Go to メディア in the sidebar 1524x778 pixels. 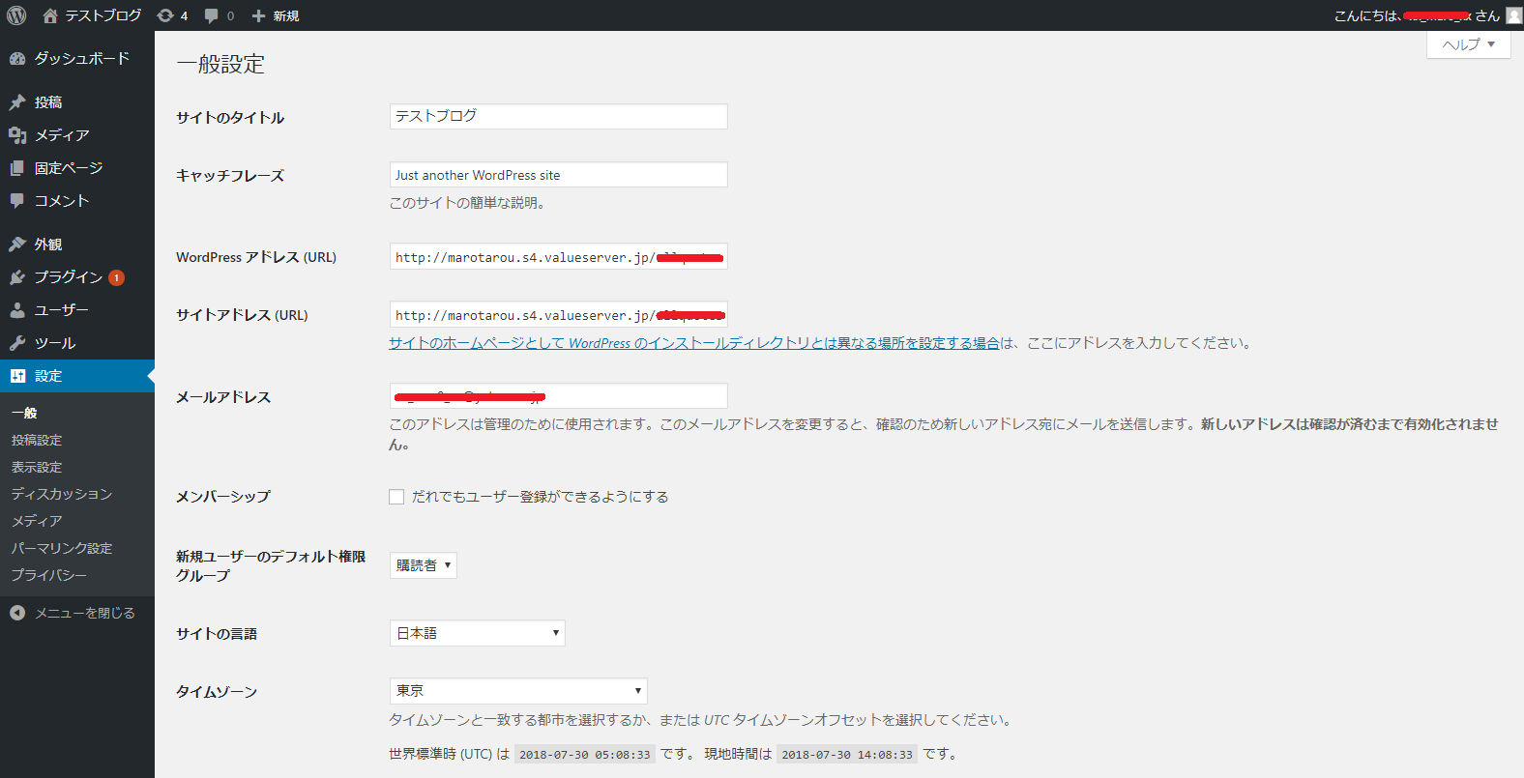tap(62, 135)
